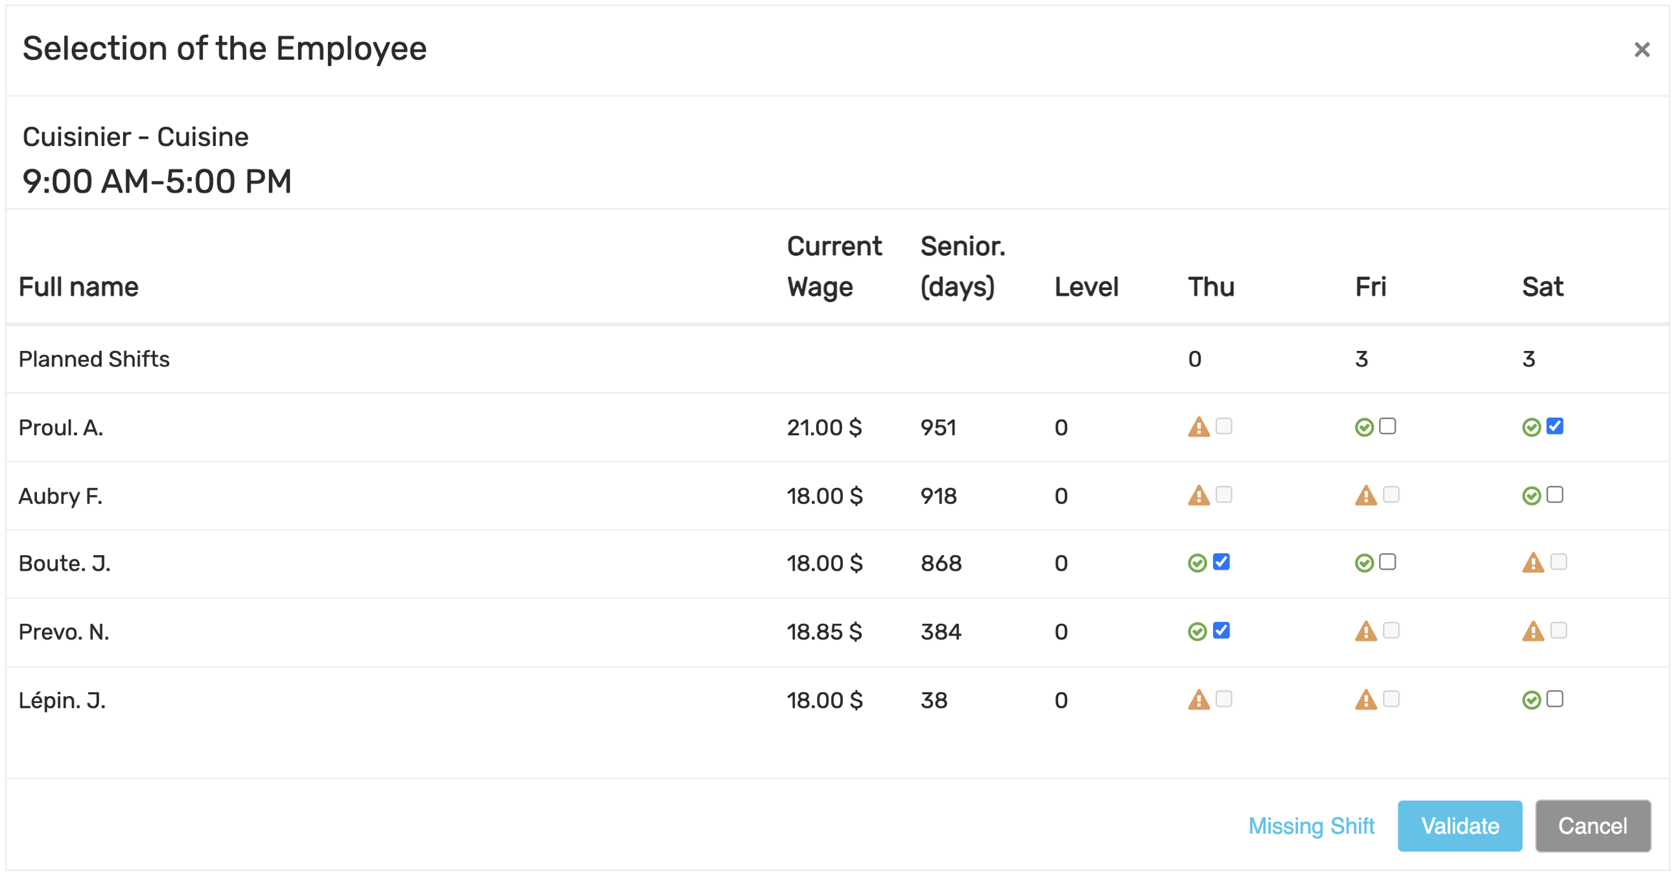Viewport: 1678px width, 877px height.
Task: Check Aubry F. Saturday checkbox
Action: [x=1554, y=494]
